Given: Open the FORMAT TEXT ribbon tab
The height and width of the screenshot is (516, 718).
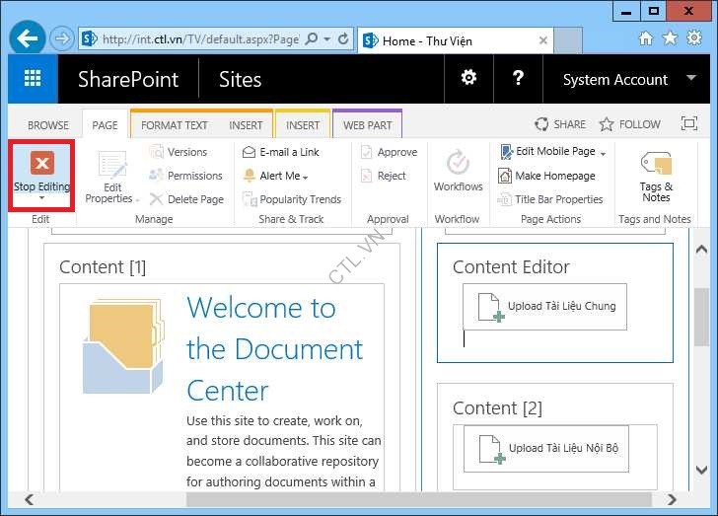Looking at the screenshot, I should point(174,125).
